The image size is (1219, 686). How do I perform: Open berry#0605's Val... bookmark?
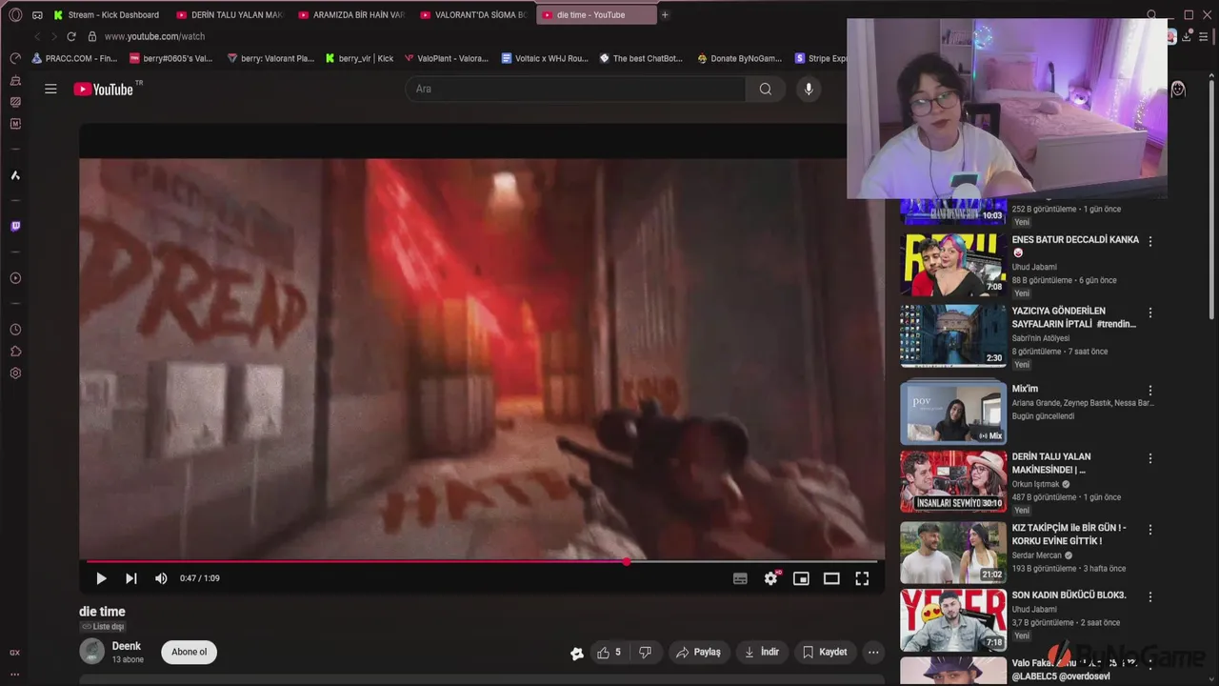point(170,58)
